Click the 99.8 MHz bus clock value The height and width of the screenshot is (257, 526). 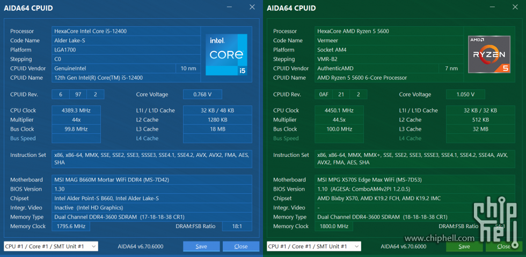76,129
